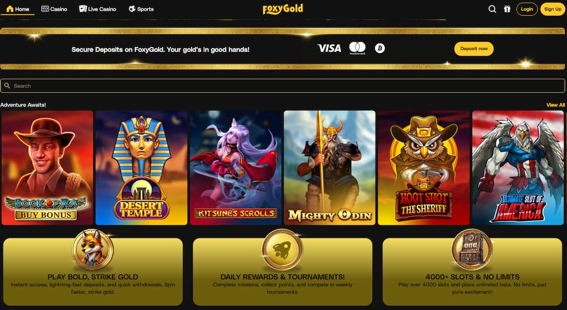Click the Deposit now button

tap(474, 48)
